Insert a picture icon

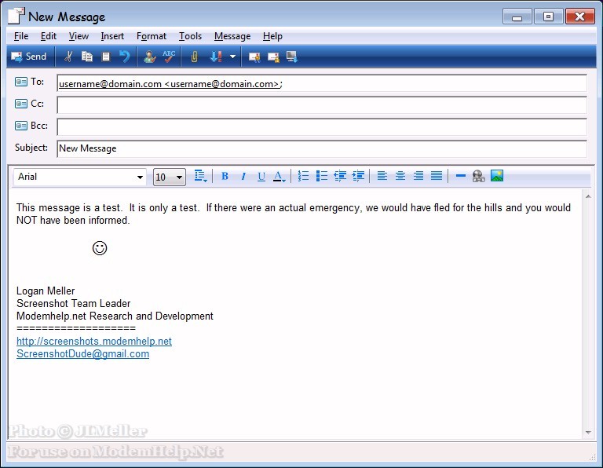point(497,176)
